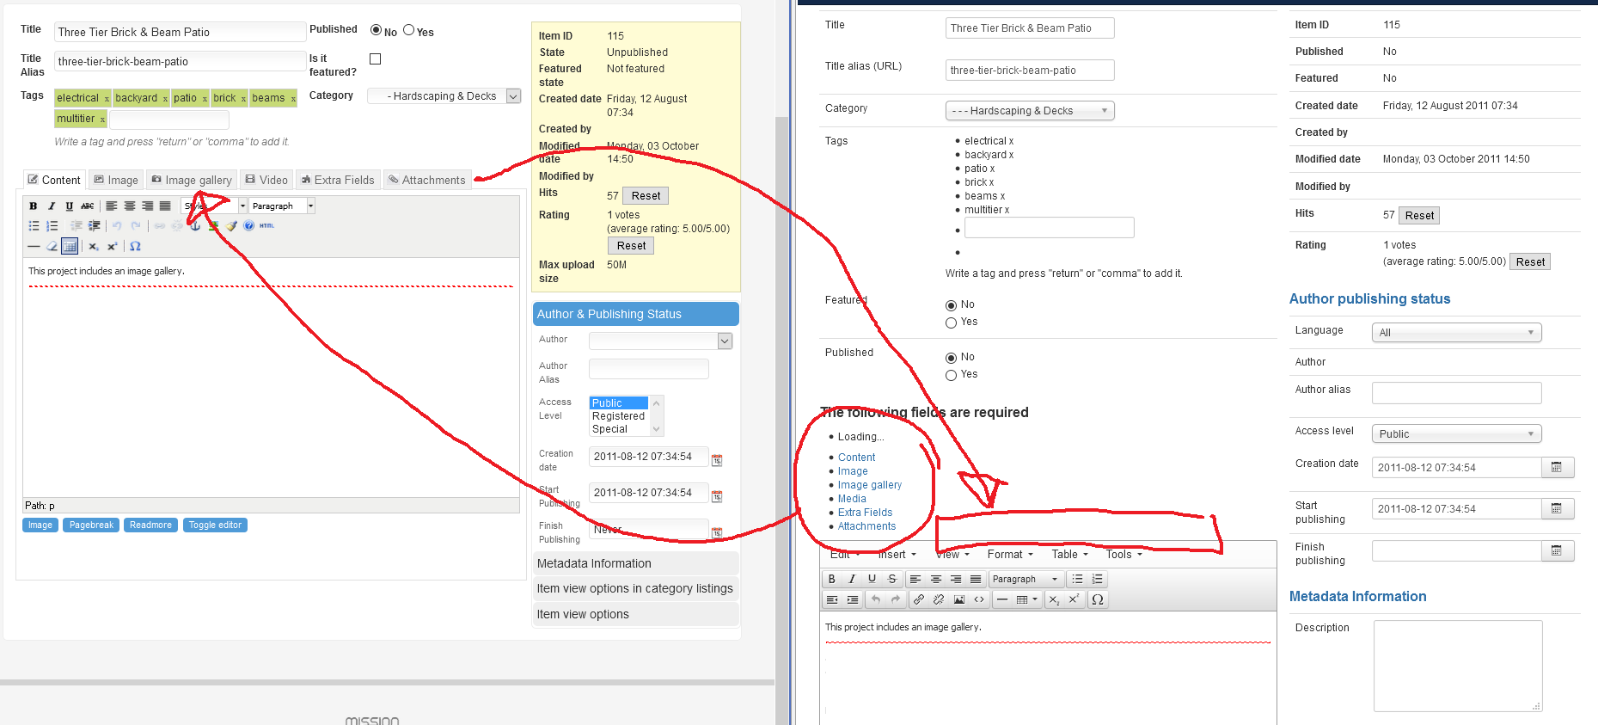Insert image in the right editor toolbar
Screen dimensions: 1598x725
[958, 600]
